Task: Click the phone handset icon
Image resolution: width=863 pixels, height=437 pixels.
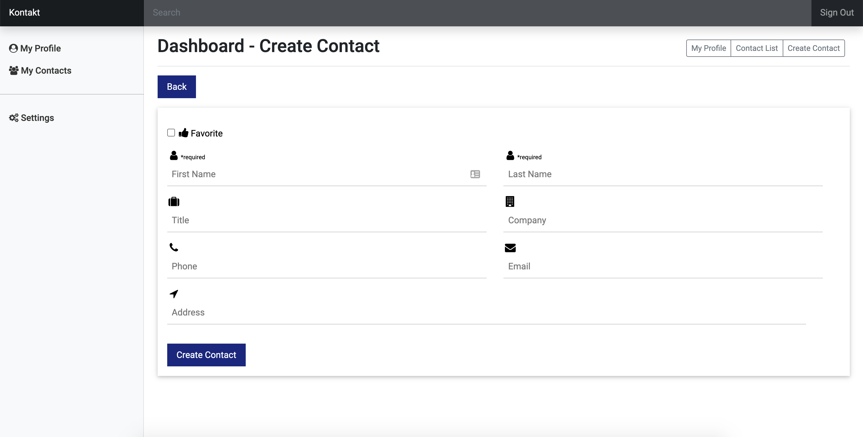Action: click(x=173, y=247)
